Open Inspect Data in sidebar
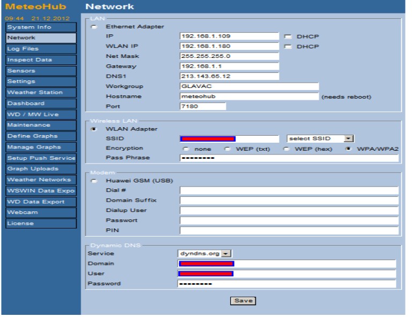Screen dimensions: 412x317 [40, 60]
